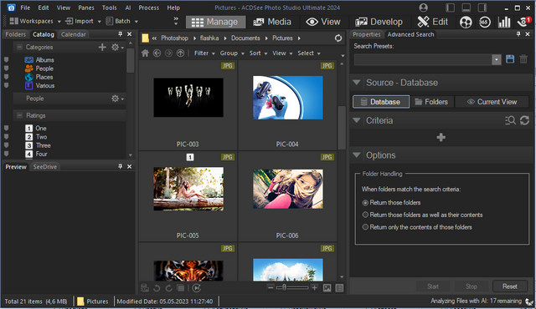
Task: Toggle the Folders source button
Action: coord(432,102)
